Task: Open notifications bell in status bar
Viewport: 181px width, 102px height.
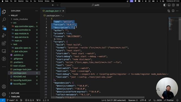Action: pyautogui.click(x=177, y=100)
